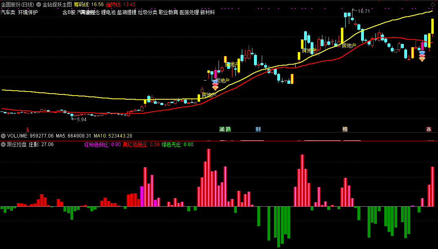Viewport: 438px width, 249px height.
Task: Open the 盐湖提锂 sector tag
Action: click(127, 12)
